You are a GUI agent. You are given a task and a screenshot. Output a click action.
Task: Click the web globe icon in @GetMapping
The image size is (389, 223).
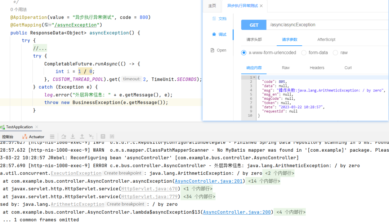(46, 25)
